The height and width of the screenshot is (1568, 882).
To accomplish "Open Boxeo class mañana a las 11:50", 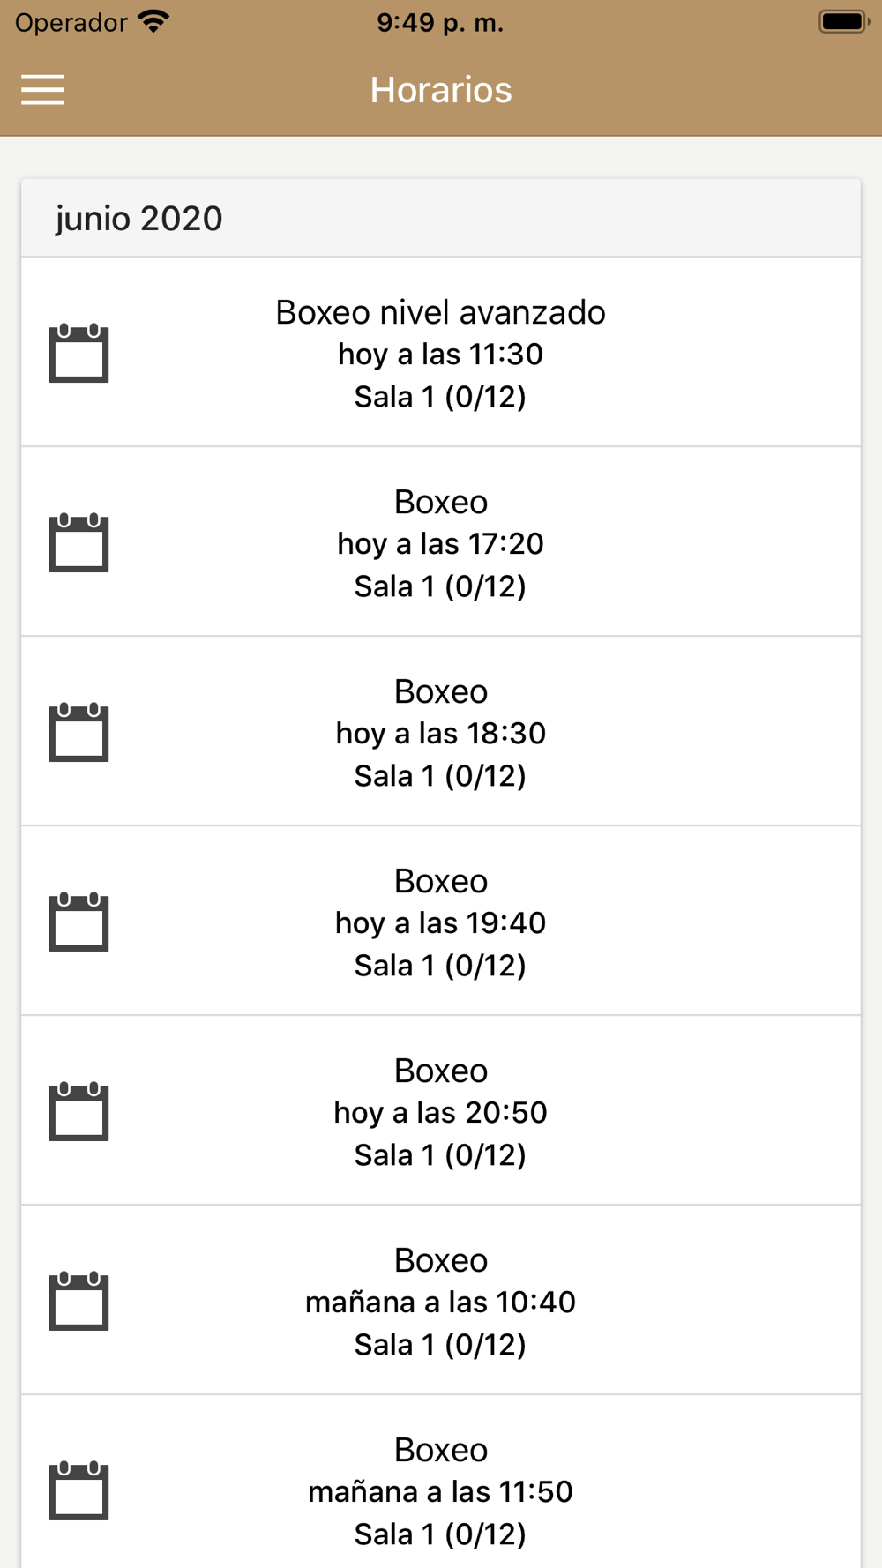I will click(x=441, y=1482).
